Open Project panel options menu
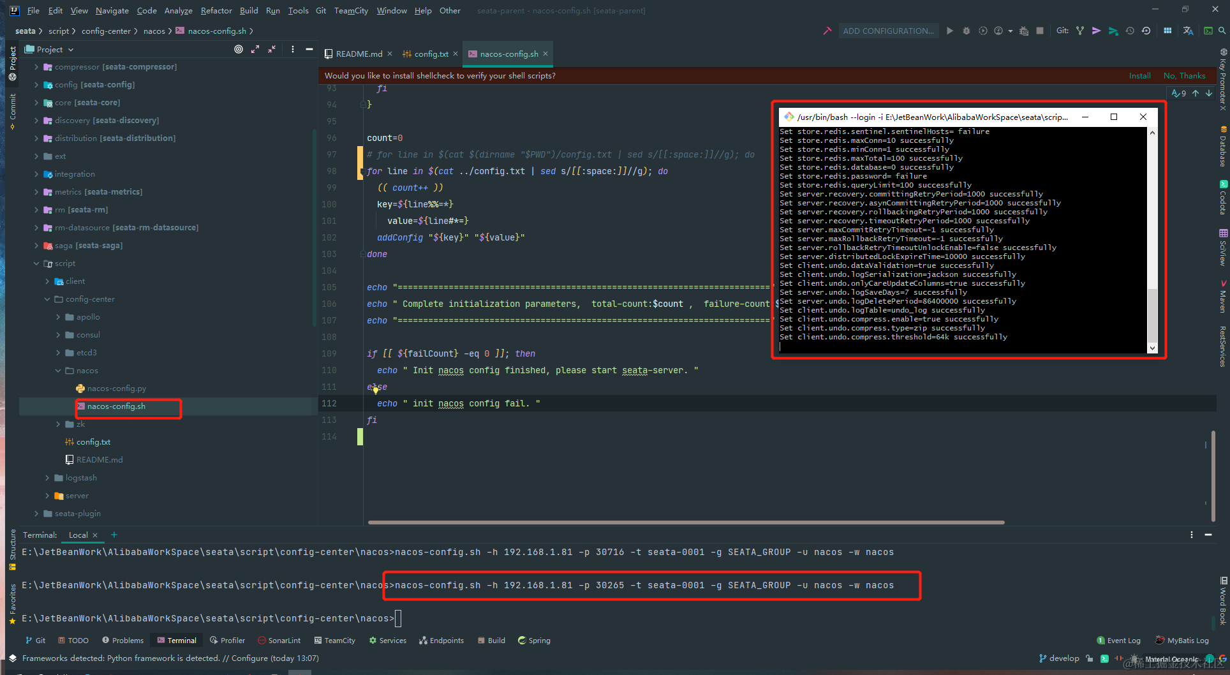 tap(293, 49)
